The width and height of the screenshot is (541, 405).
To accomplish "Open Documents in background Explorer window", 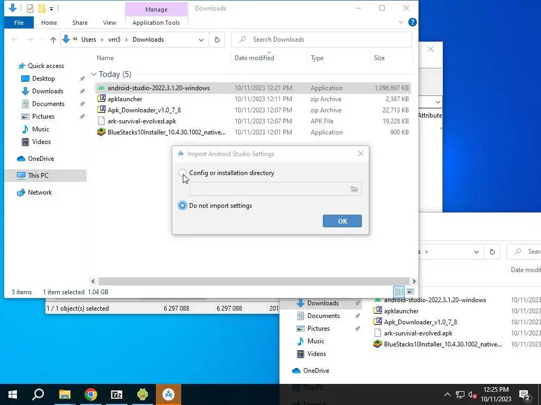I will [323, 316].
